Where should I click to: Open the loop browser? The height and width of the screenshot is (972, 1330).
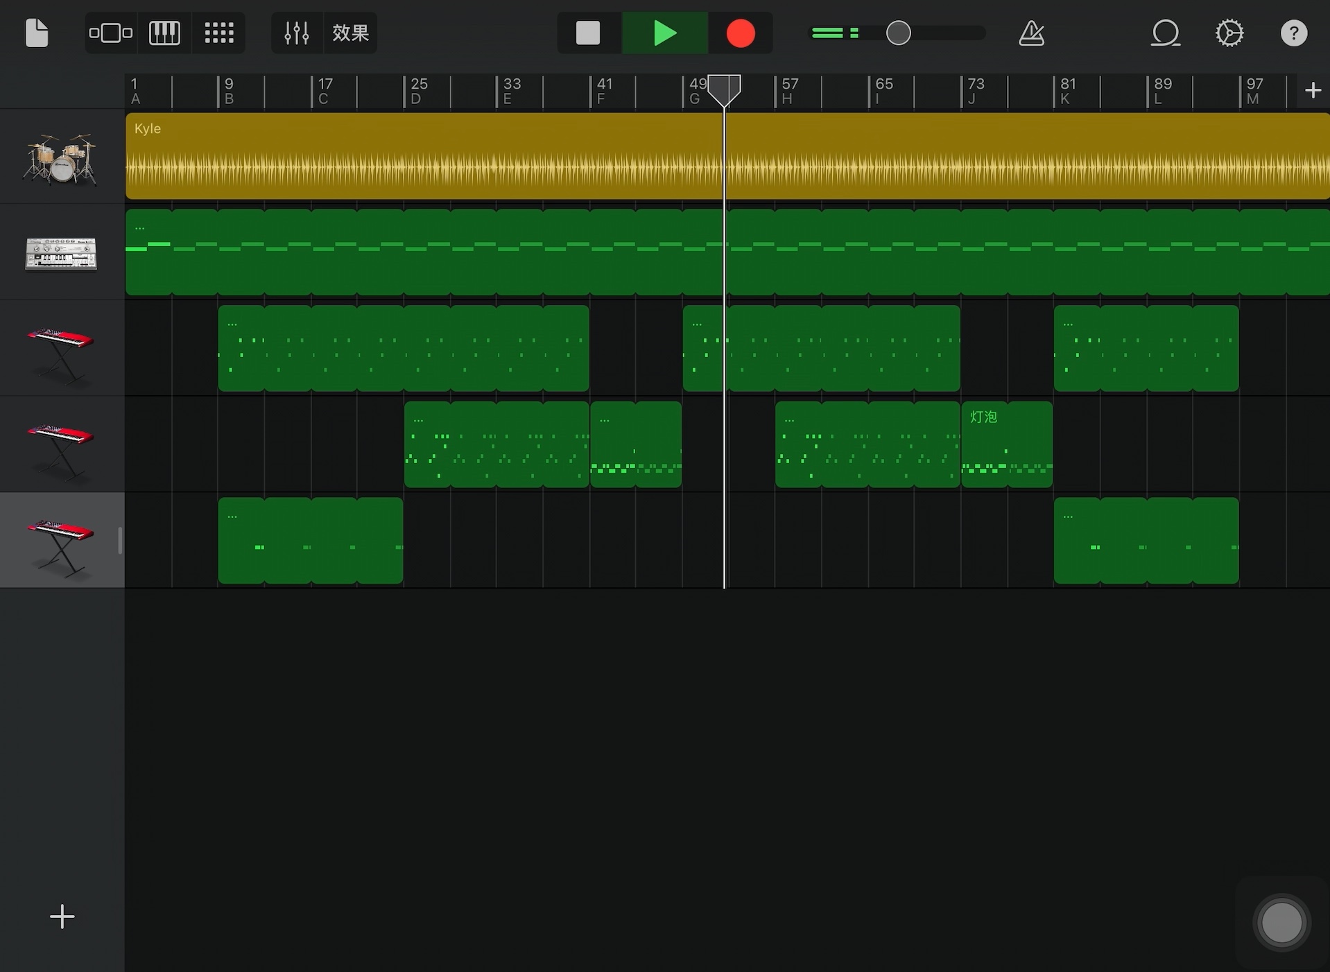(1165, 33)
